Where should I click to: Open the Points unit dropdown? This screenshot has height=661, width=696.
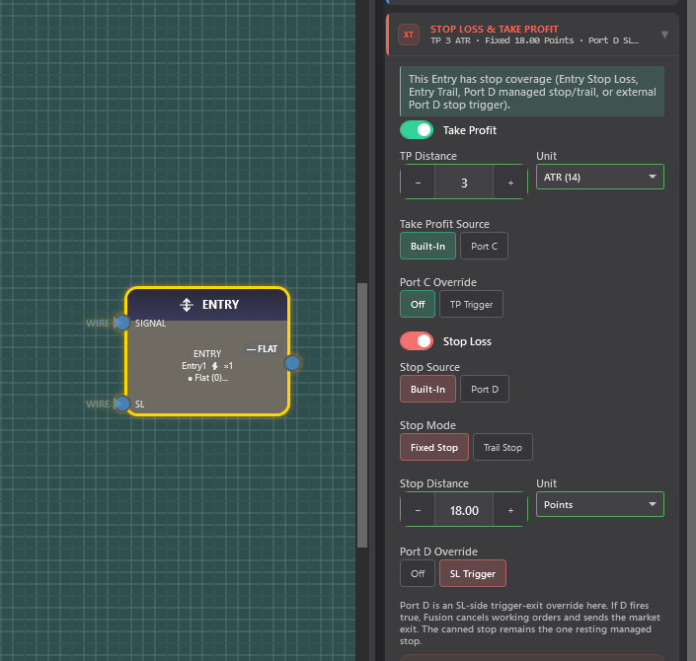click(599, 504)
